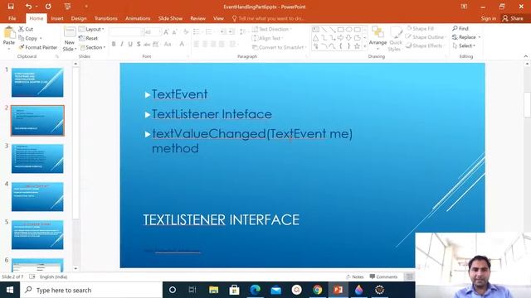Image resolution: width=531 pixels, height=298 pixels.
Task: Select slide 1 thumbnail
Action: tap(37, 83)
